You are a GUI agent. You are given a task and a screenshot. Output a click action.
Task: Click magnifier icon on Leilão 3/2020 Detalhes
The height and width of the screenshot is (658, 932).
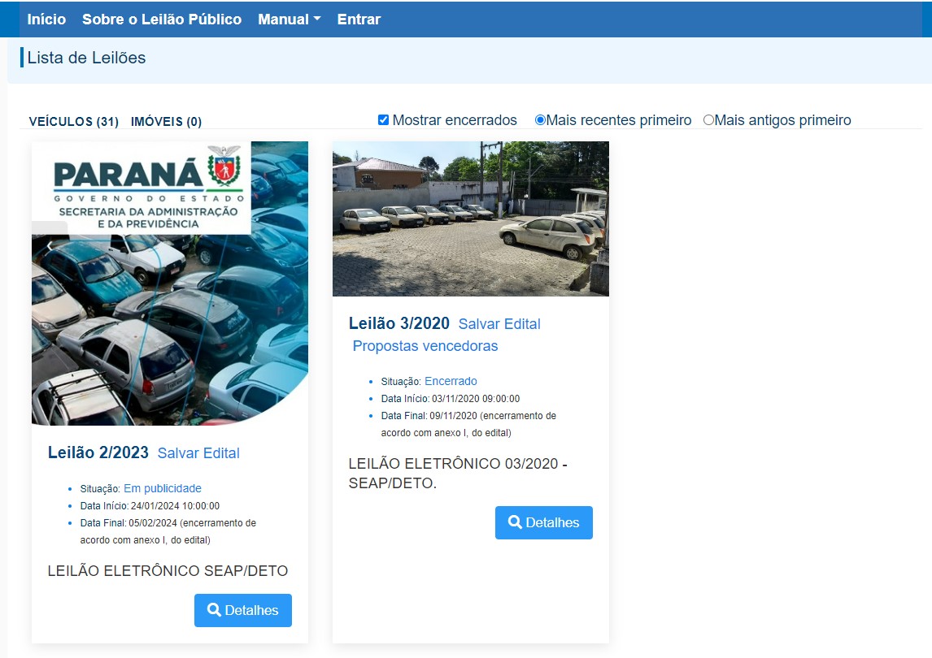tap(515, 522)
